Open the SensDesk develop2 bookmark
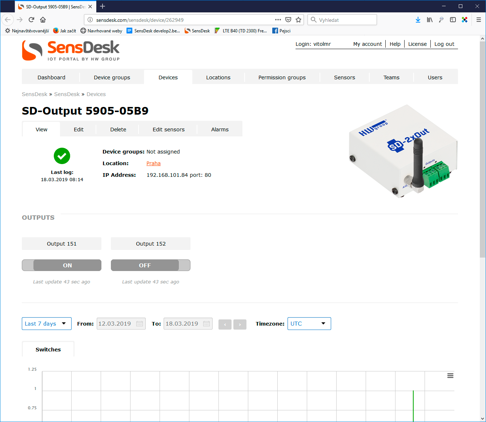Viewport: 486px width, 422px height. pos(153,31)
